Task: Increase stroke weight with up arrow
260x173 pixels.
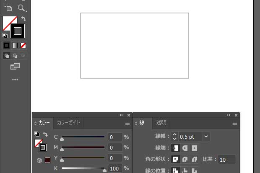Action: pyautogui.click(x=174, y=134)
